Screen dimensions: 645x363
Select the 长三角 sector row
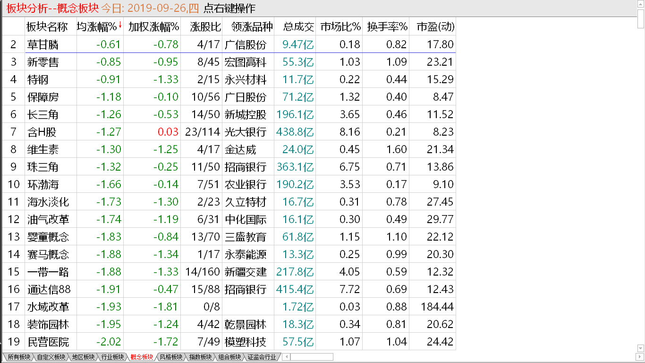229,114
